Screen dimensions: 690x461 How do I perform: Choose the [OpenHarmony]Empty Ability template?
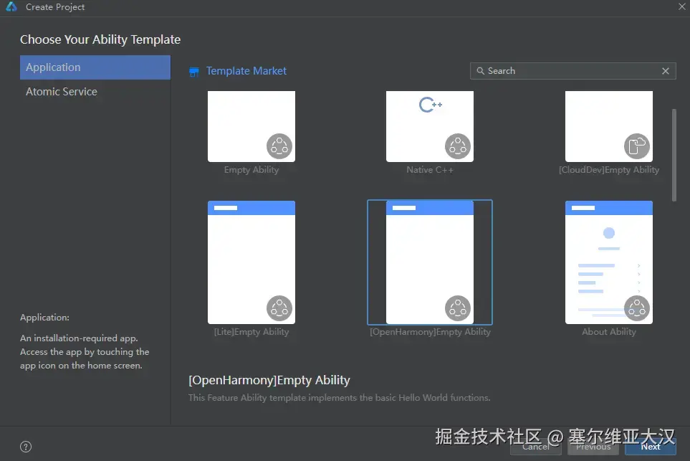pos(430,262)
